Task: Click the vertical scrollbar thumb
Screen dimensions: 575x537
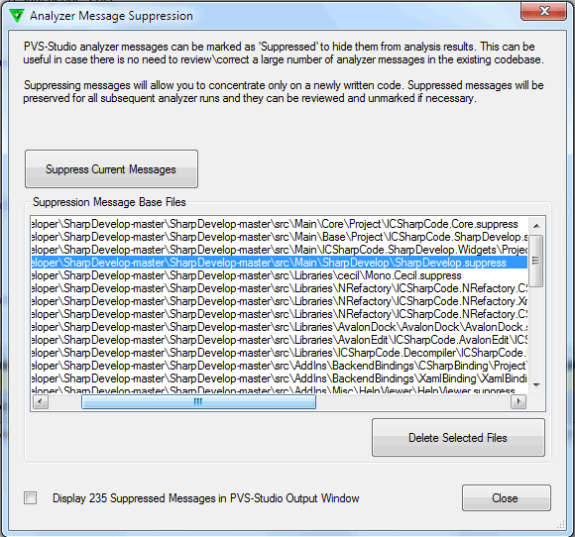Action: (536, 261)
